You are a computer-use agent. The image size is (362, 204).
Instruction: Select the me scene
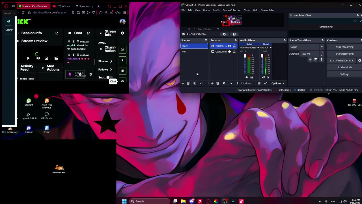pos(194,52)
